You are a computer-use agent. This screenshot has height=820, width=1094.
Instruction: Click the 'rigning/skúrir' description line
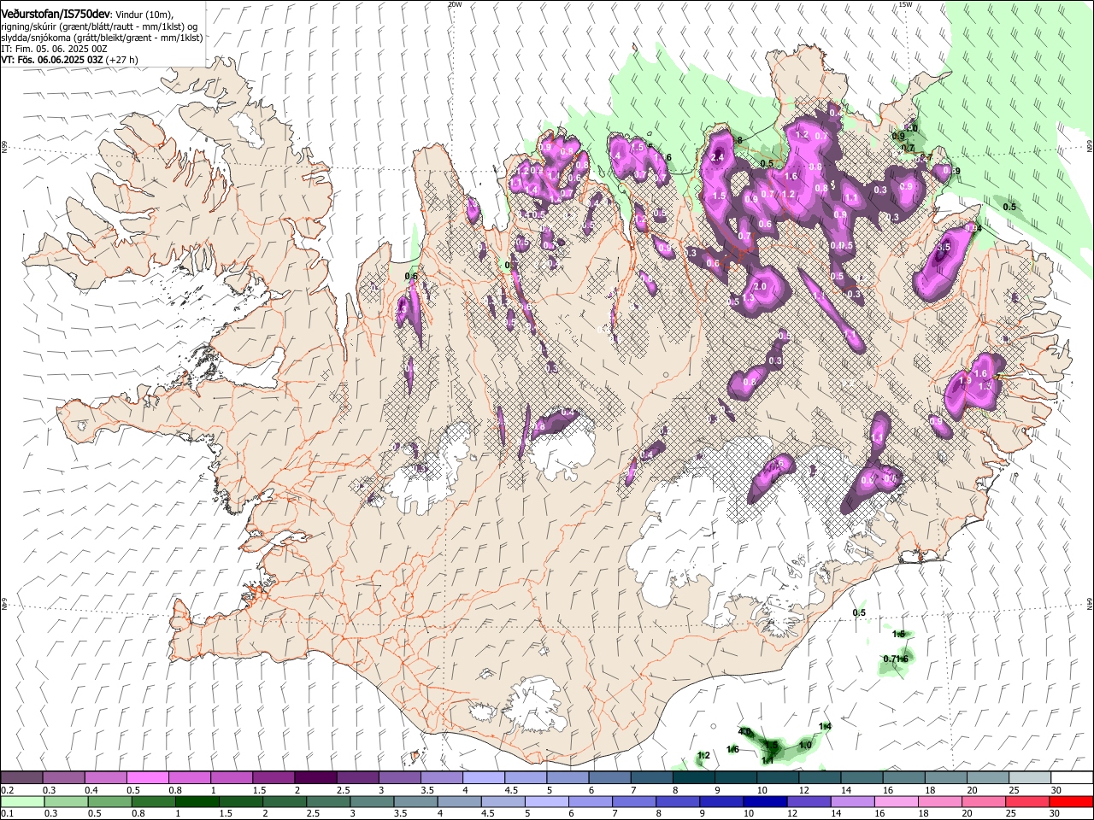click(99, 26)
